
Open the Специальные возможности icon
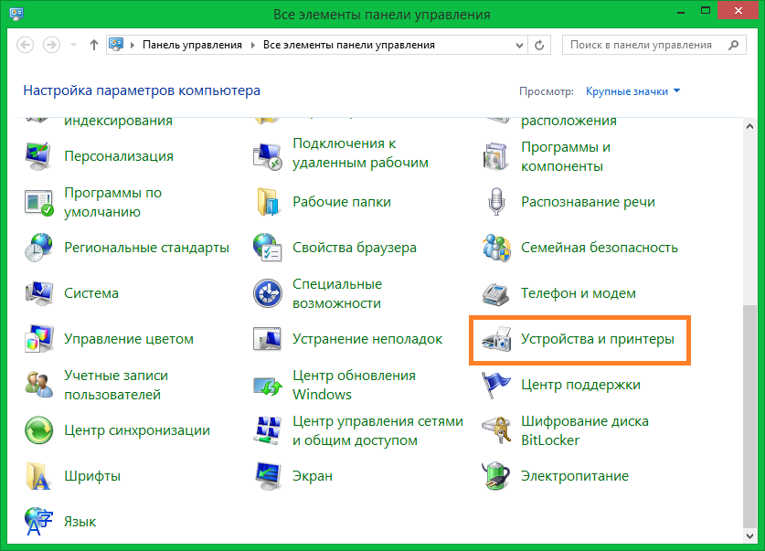(266, 293)
